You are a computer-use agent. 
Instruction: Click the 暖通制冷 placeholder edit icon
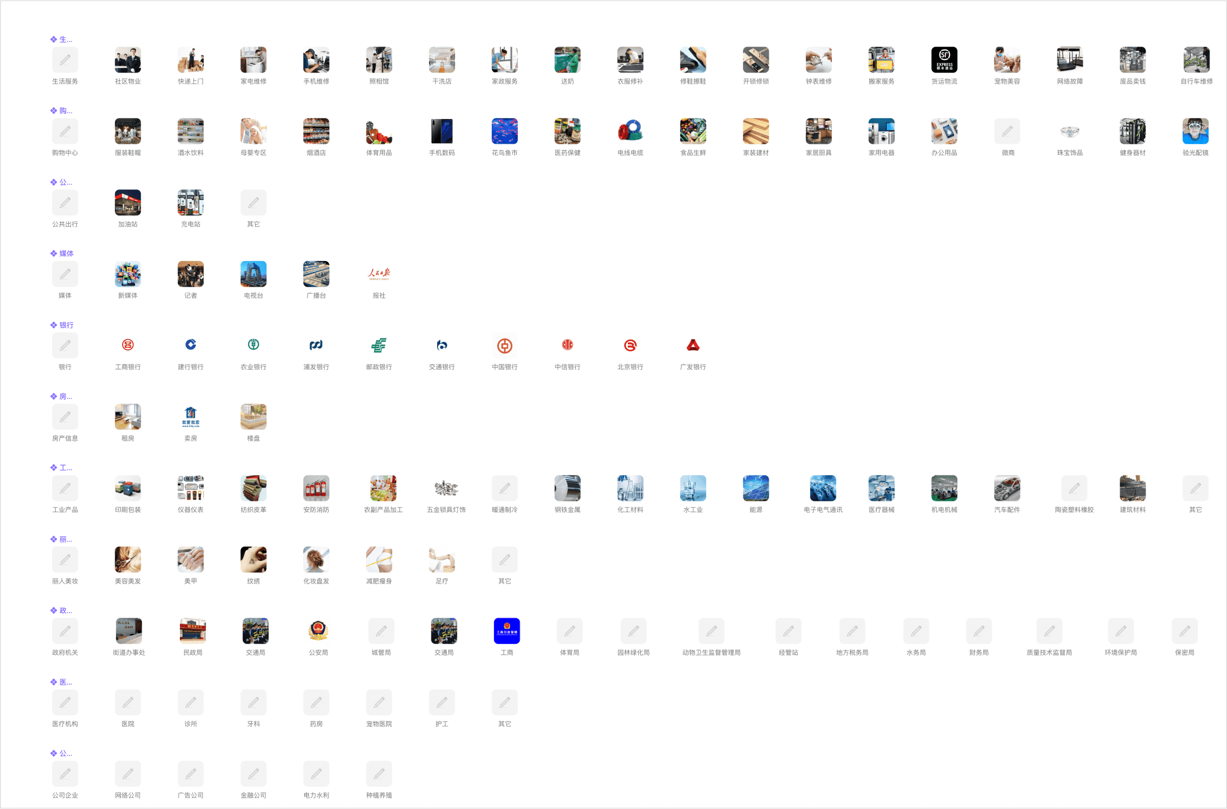click(x=505, y=488)
